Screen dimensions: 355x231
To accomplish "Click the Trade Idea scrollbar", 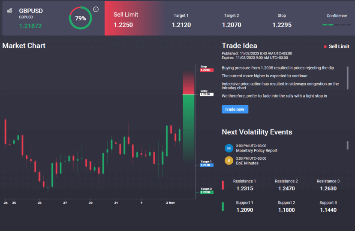I will (348, 78).
